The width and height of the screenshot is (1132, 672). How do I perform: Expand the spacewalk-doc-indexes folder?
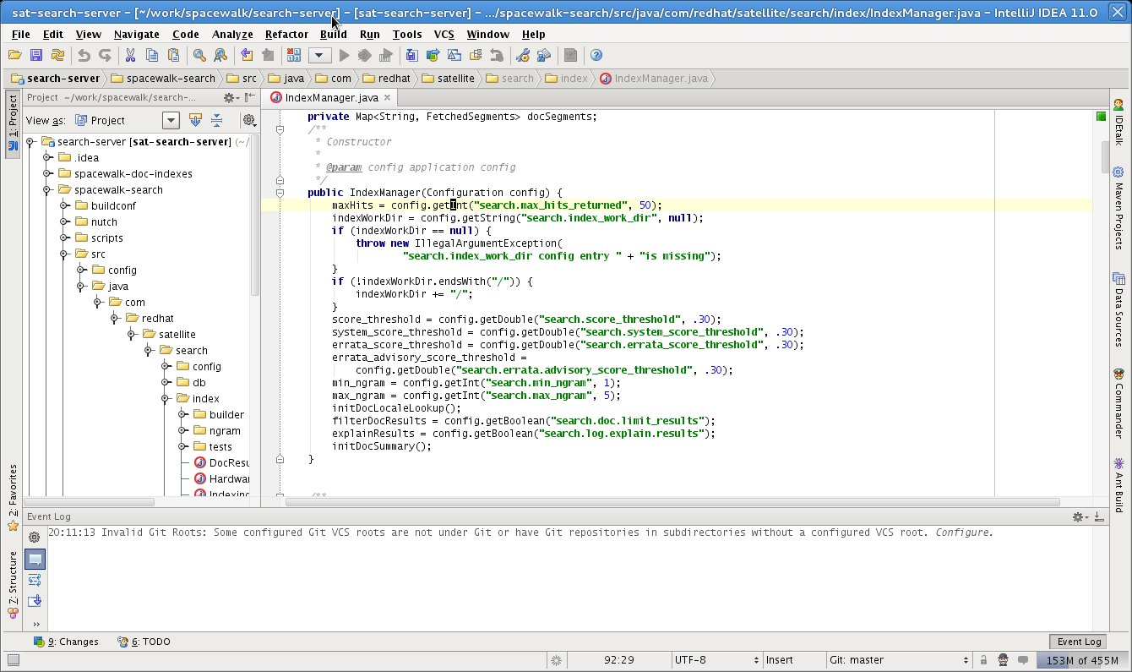click(47, 174)
